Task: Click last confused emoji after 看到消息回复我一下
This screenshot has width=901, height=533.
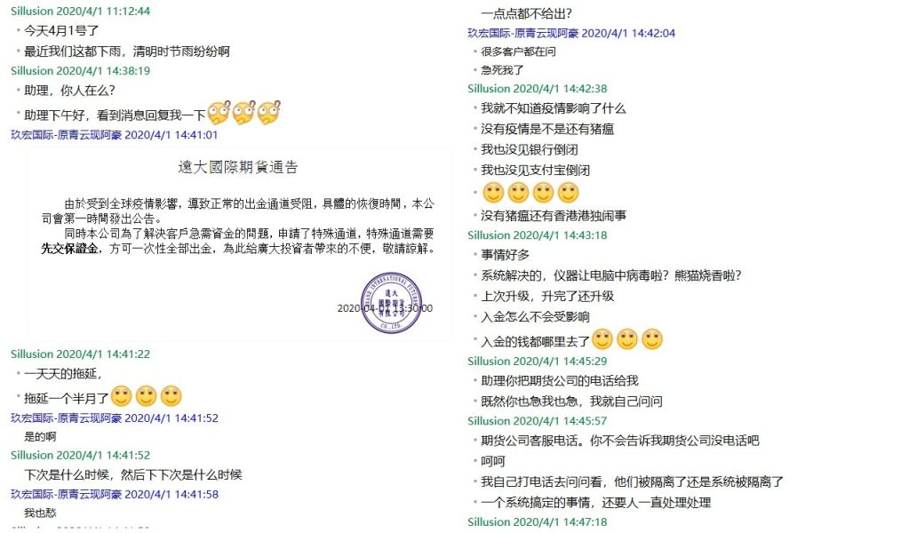Action: [269, 113]
